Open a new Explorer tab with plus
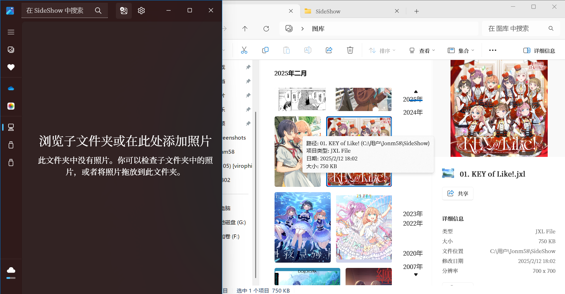 pyautogui.click(x=417, y=11)
